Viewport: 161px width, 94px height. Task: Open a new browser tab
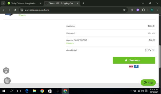point(83,3)
